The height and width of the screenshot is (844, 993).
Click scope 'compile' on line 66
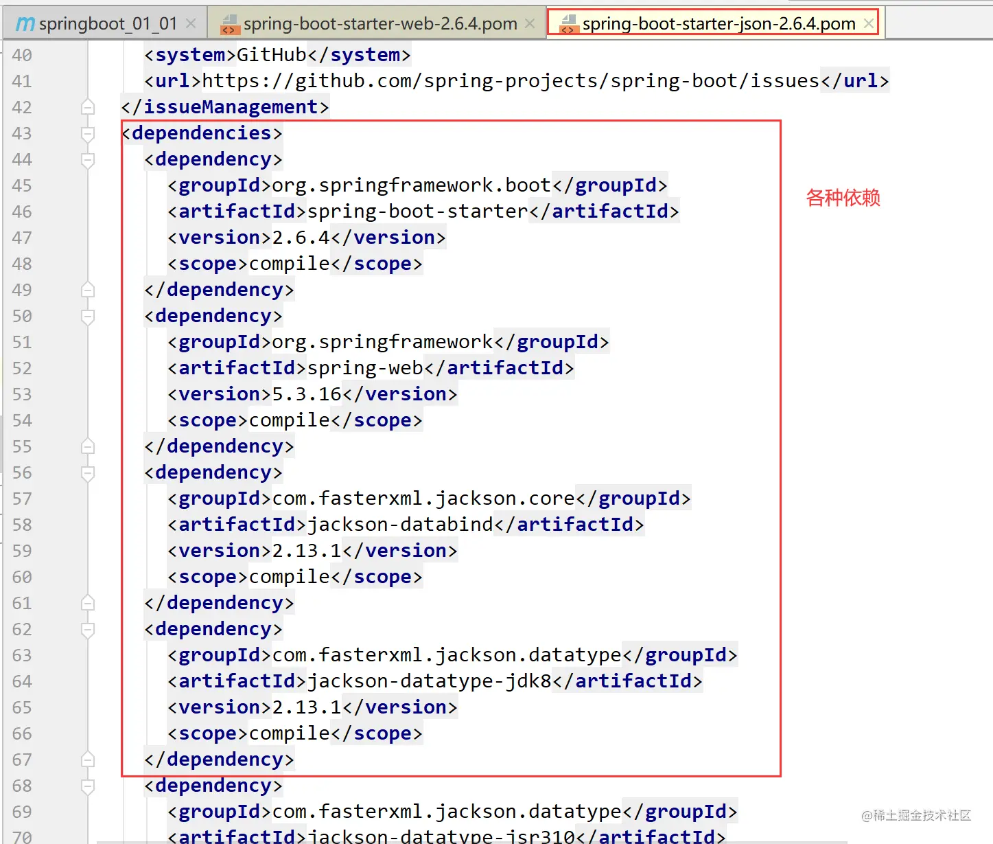[290, 733]
